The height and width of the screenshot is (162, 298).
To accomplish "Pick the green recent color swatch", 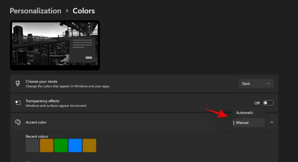I will tap(61, 145).
